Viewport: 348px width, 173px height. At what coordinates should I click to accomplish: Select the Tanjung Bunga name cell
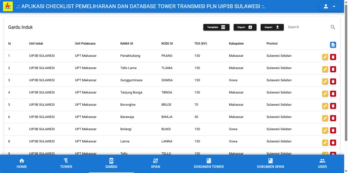[x=131, y=92]
